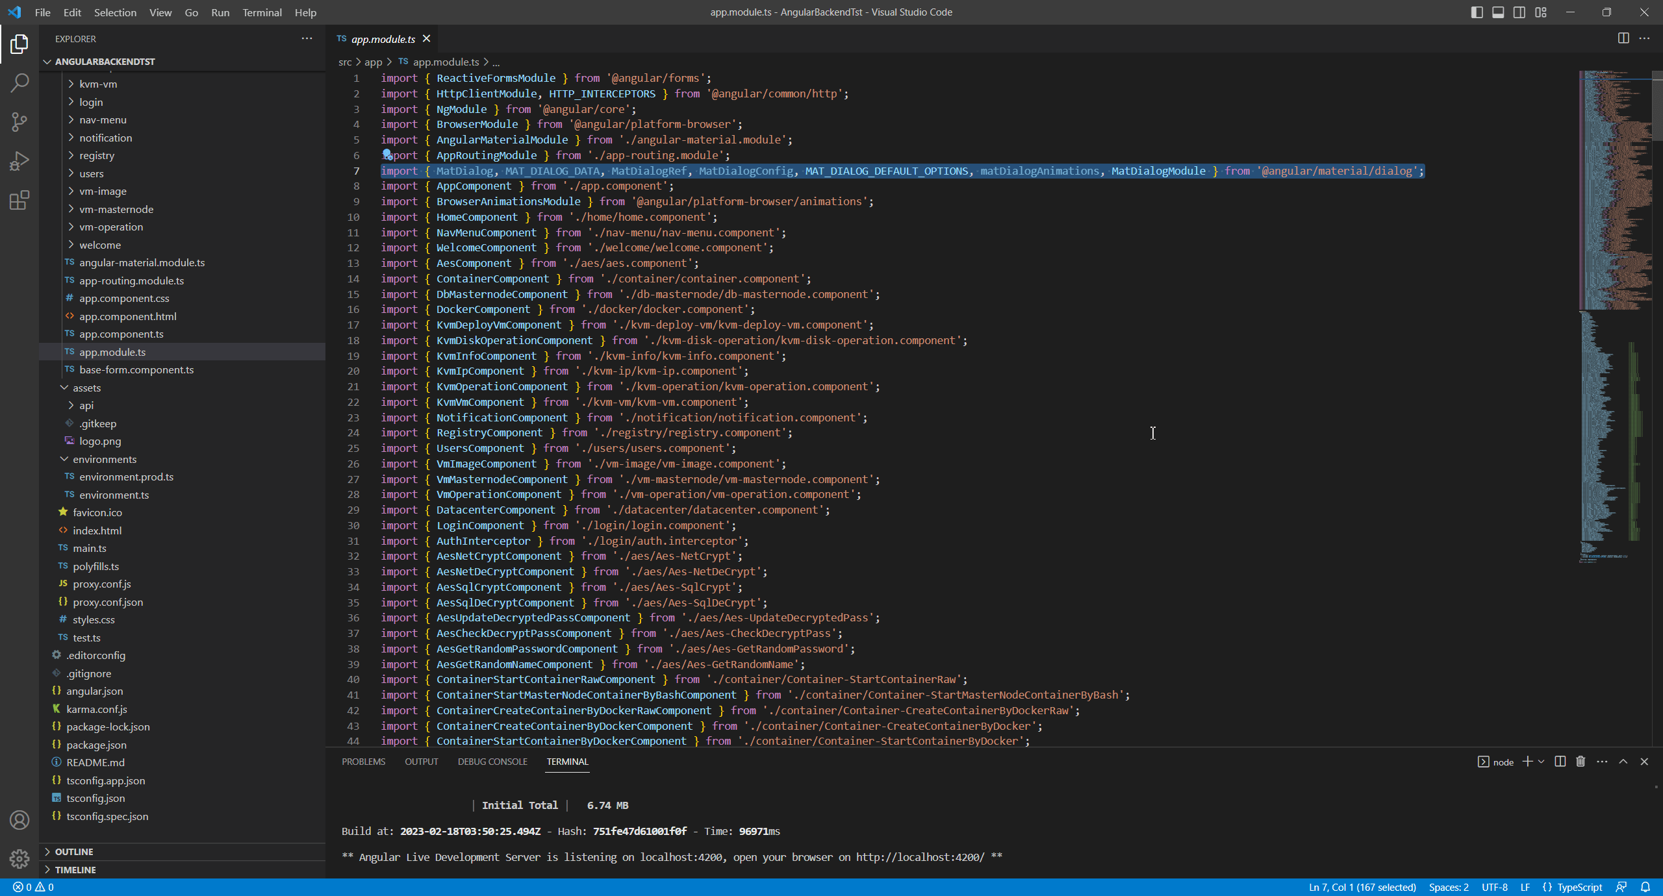Open the Source Control view

tap(19, 121)
